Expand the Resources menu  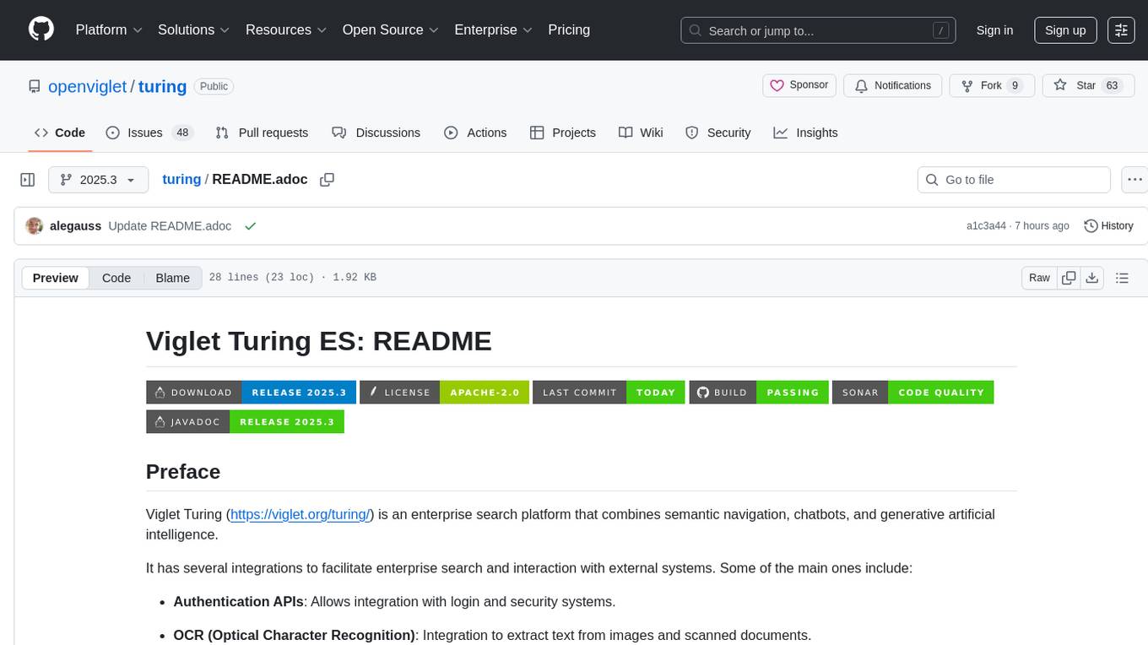[x=286, y=30]
